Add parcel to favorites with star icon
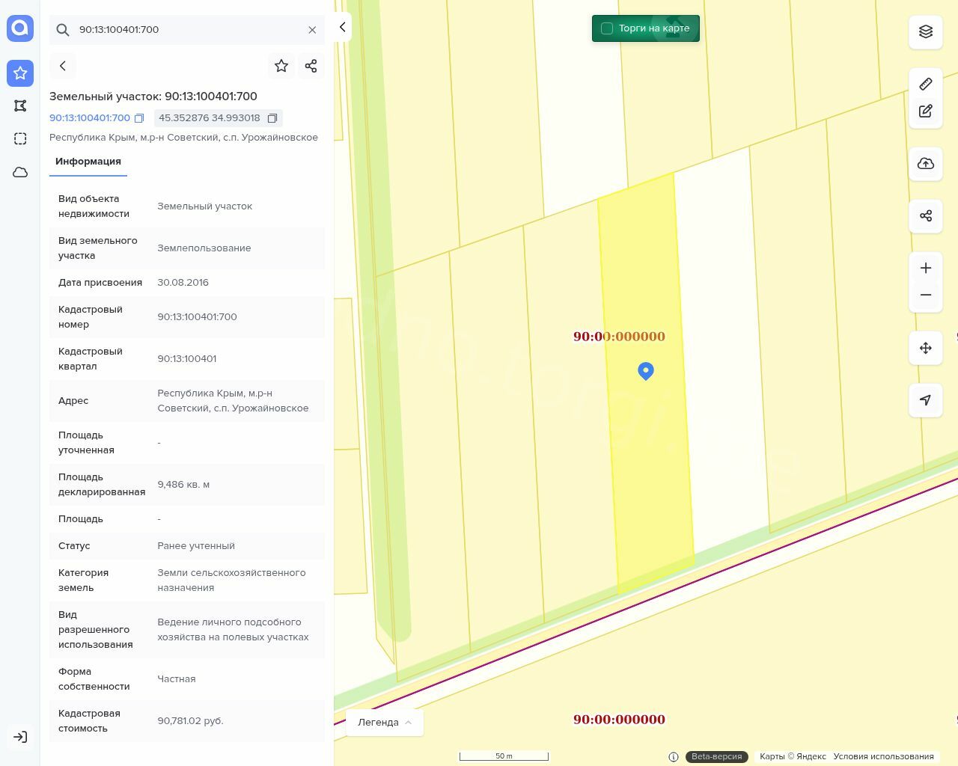Image resolution: width=958 pixels, height=766 pixels. [x=281, y=66]
